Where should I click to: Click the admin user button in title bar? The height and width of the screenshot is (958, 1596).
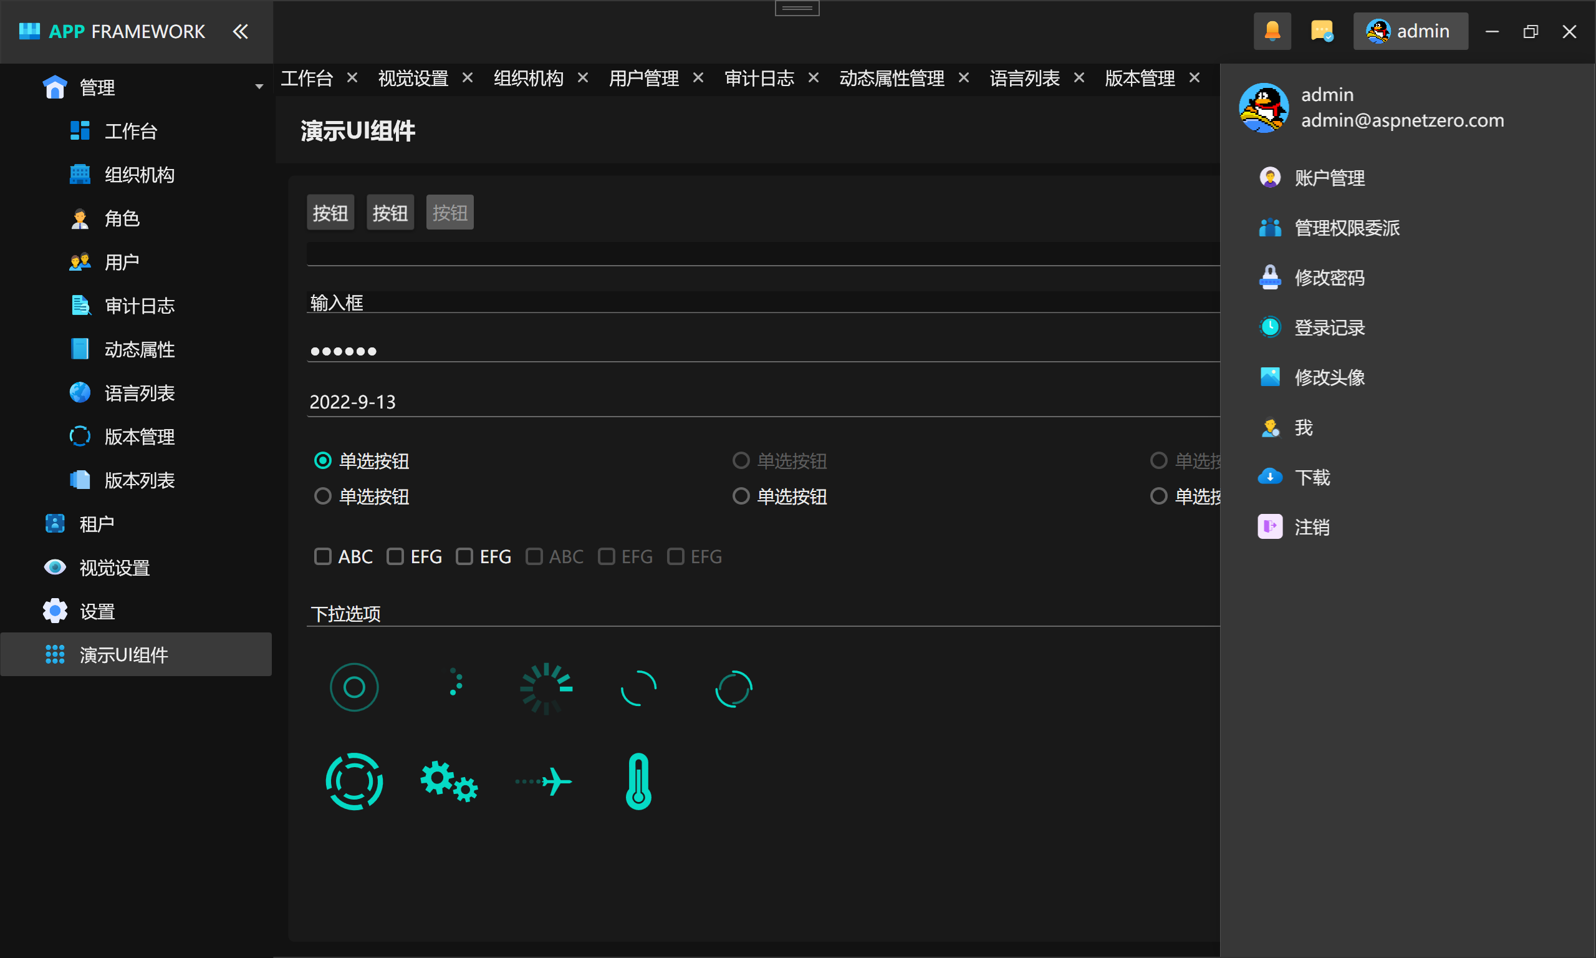coord(1410,31)
